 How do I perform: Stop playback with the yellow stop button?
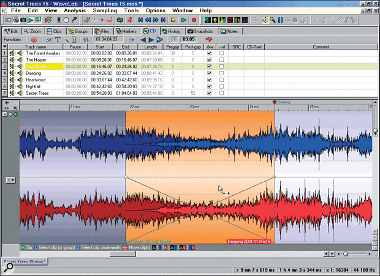coord(173,20)
